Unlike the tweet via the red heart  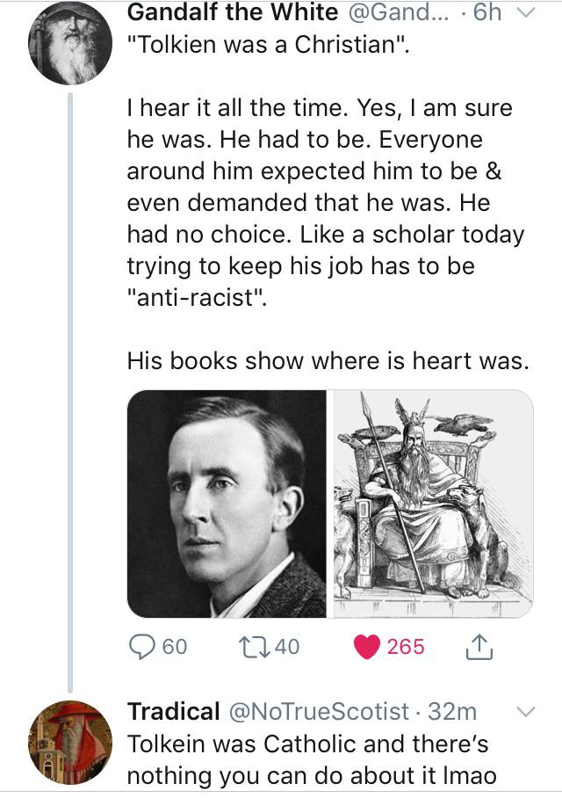pyautogui.click(x=365, y=647)
